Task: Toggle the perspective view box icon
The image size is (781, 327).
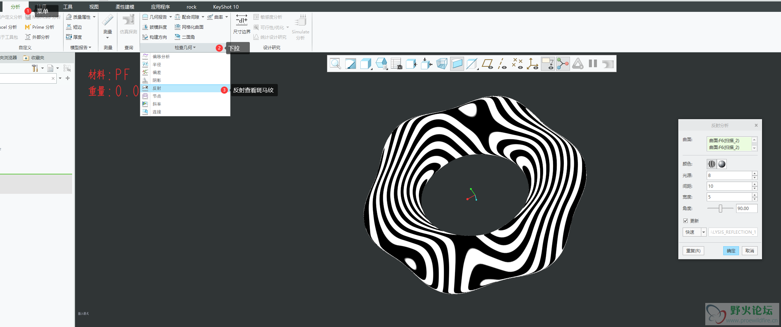Action: (442, 64)
